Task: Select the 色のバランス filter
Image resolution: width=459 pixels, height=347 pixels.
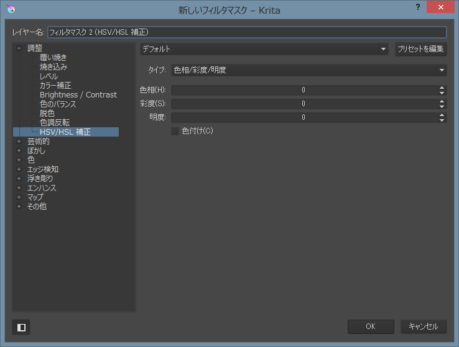Action: (58, 104)
